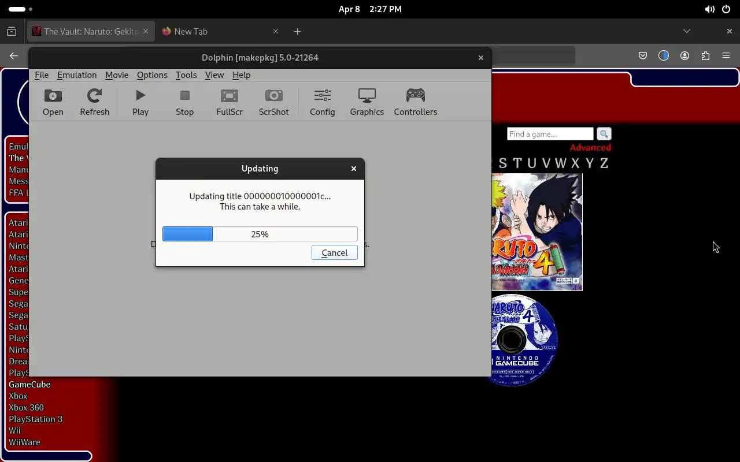Click the Refresh toolbar icon
The image size is (740, 462).
(x=94, y=103)
